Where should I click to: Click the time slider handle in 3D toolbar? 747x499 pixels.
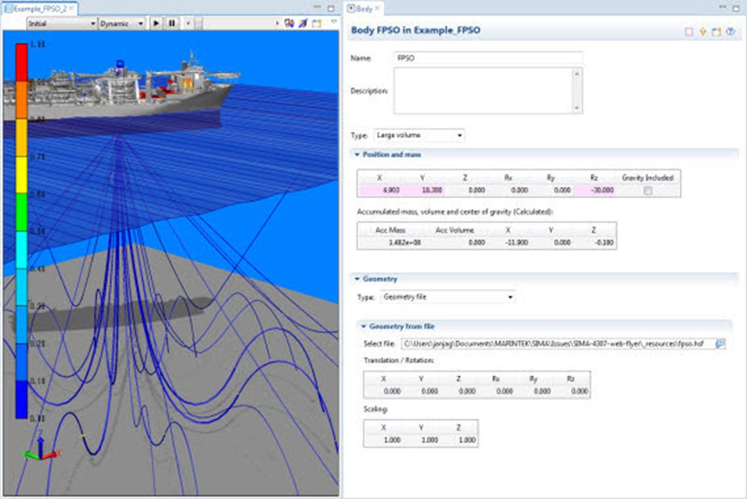pos(199,23)
